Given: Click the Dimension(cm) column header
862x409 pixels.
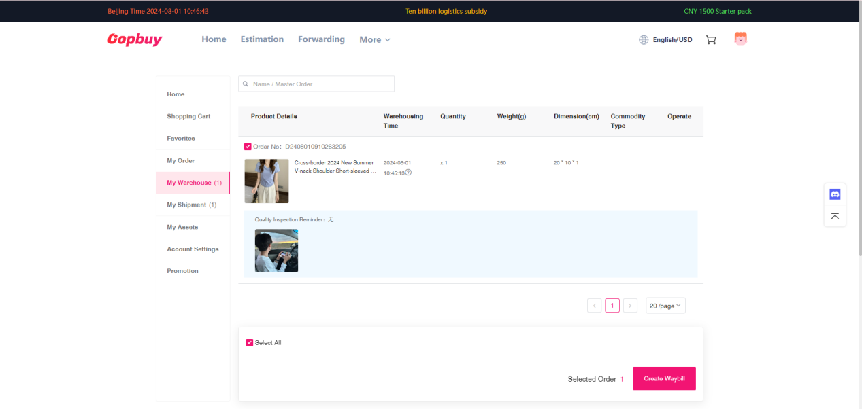Looking at the screenshot, I should 576,116.
